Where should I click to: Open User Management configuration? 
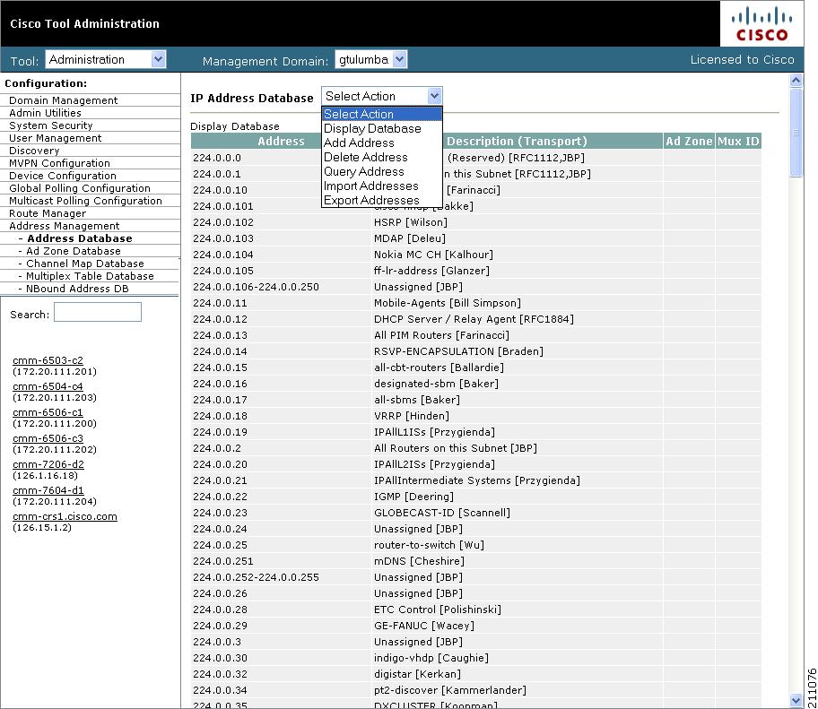pos(56,138)
